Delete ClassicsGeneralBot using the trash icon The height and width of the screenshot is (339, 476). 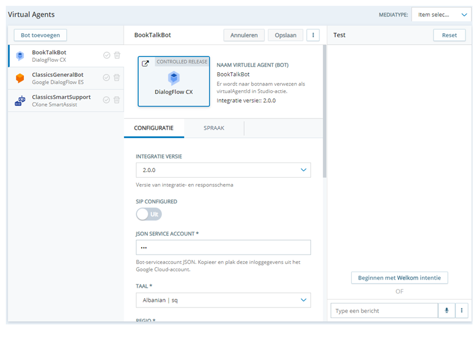click(x=117, y=77)
